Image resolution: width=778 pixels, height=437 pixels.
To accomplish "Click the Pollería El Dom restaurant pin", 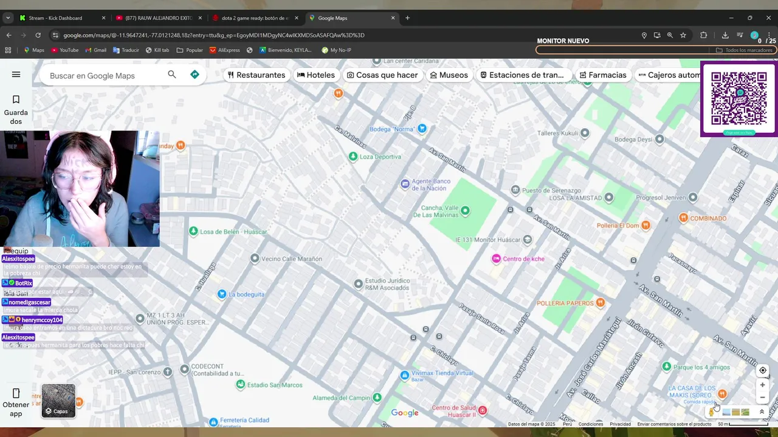I will point(645,225).
